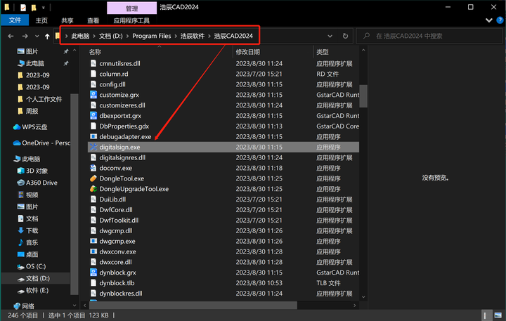
Task: Click the doconv.exe file icon
Action: (x=93, y=168)
